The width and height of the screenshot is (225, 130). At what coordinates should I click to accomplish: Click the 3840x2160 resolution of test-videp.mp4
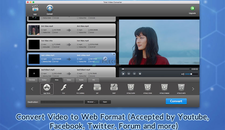[x=47, y=62]
